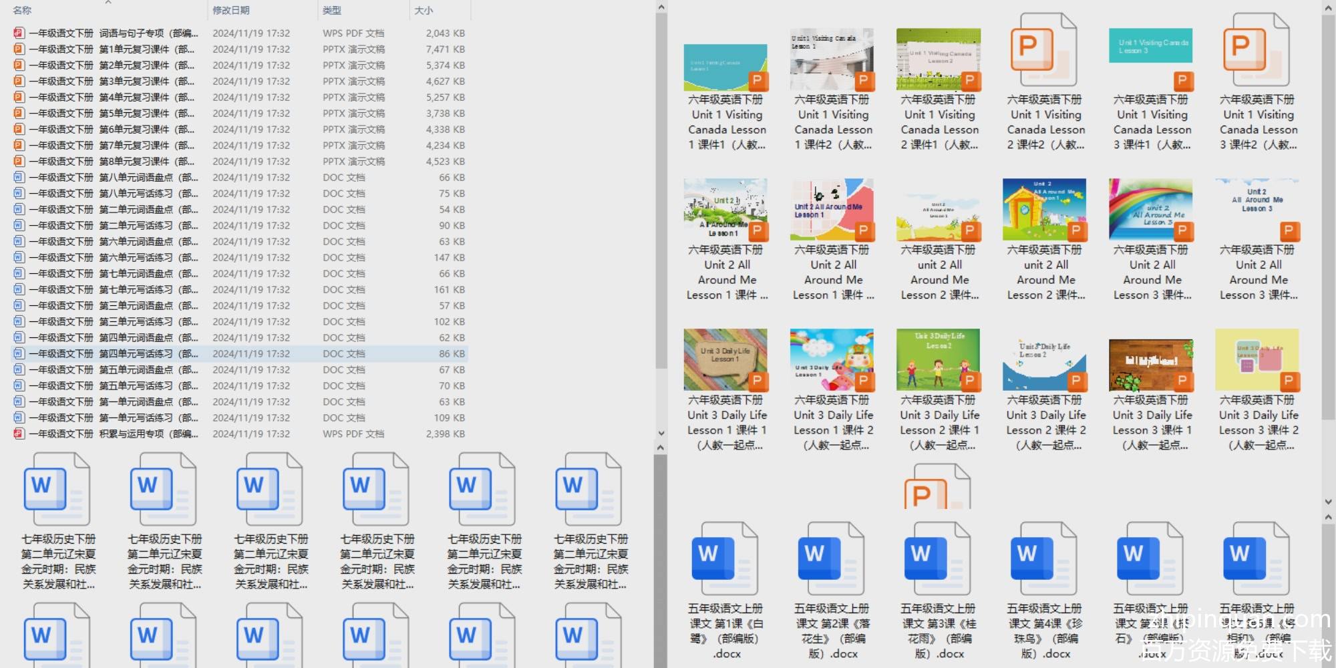Click the size value 161 KB
The height and width of the screenshot is (668, 1336).
point(450,289)
